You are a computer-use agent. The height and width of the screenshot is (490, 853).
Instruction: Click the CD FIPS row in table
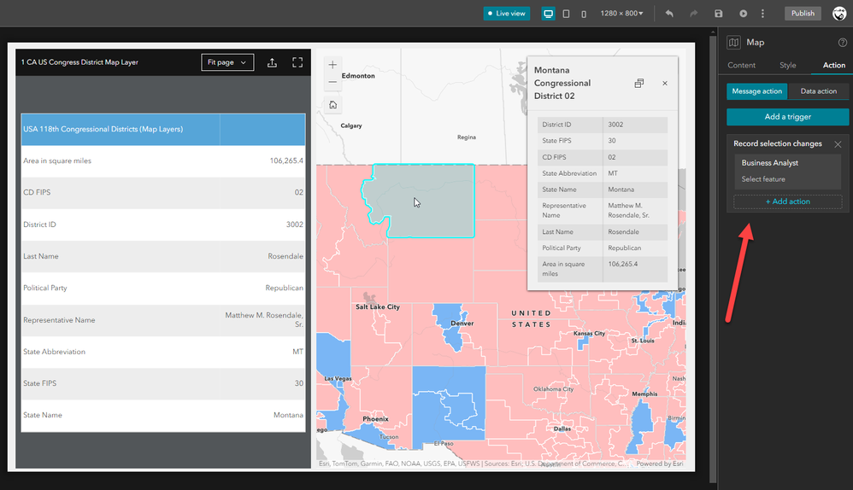163,192
